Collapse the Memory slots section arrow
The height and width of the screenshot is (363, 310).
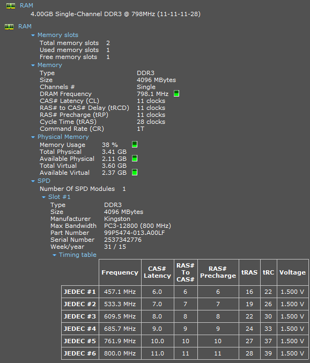coord(33,35)
